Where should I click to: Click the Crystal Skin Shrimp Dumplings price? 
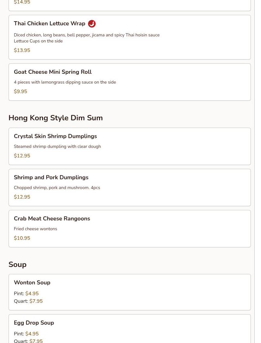click(22, 156)
